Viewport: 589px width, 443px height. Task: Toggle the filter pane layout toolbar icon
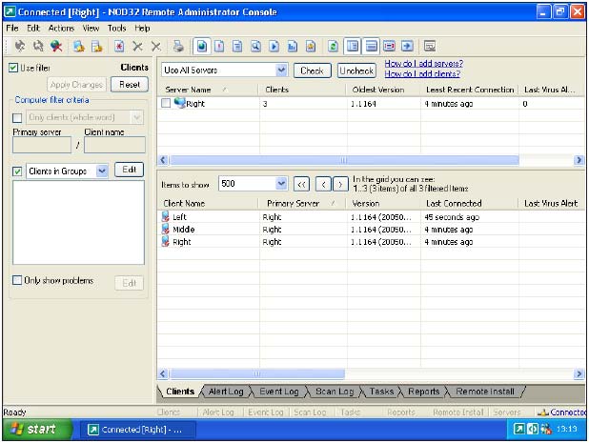(353, 46)
